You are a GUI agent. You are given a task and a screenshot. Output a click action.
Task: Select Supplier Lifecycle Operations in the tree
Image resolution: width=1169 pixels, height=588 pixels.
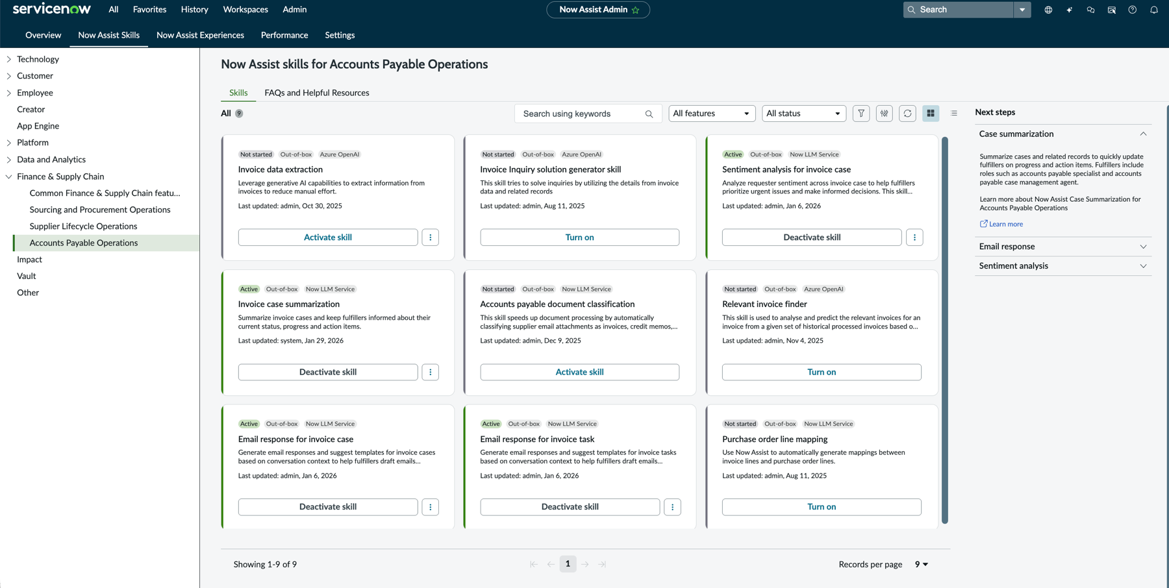[83, 227]
